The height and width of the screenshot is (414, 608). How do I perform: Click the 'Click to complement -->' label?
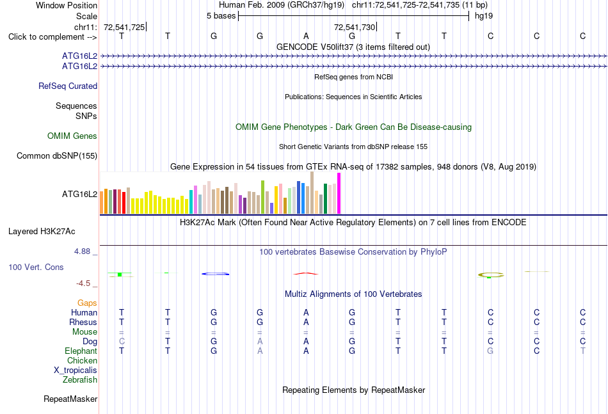52,37
